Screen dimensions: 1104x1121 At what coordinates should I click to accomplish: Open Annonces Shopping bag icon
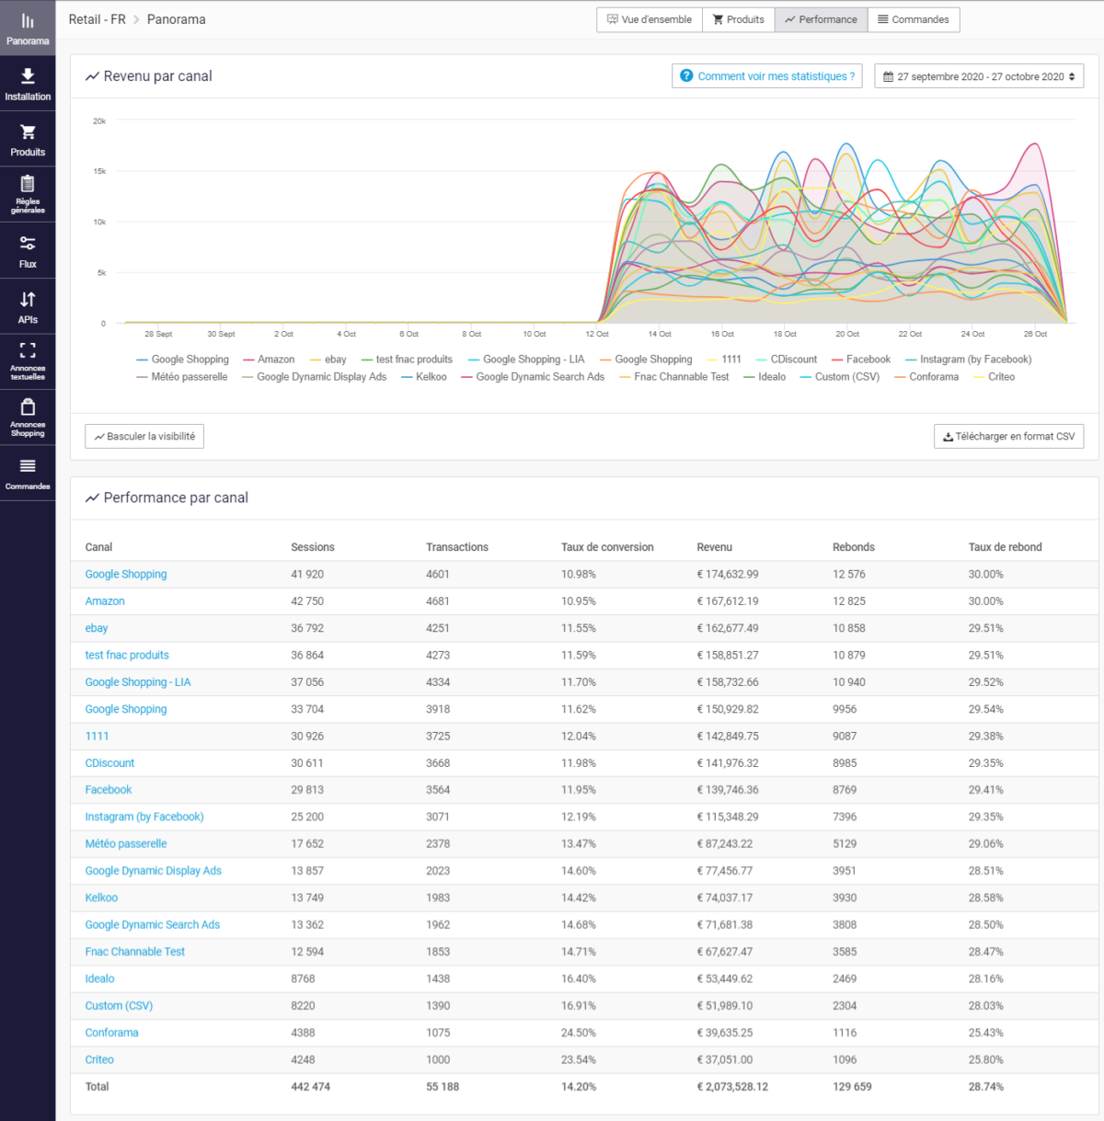tap(28, 407)
